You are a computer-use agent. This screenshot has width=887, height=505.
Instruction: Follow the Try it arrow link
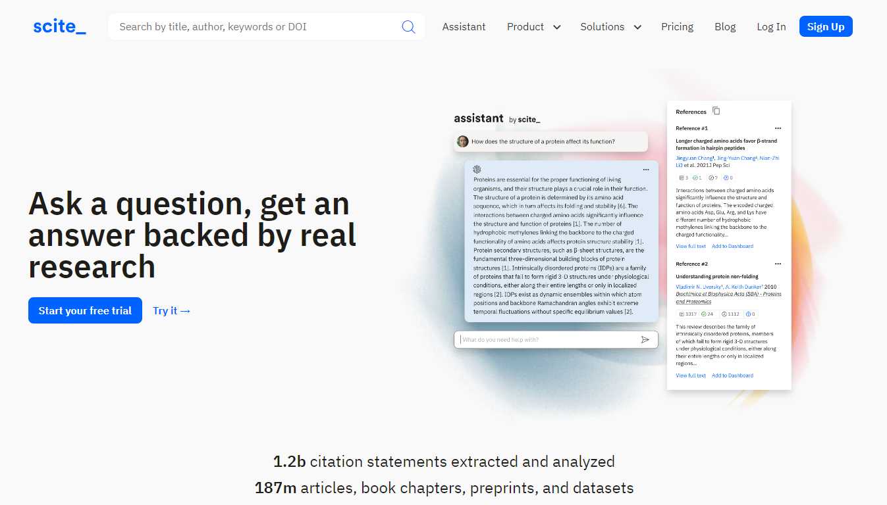point(171,310)
